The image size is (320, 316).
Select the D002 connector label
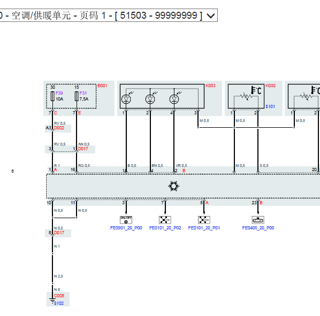pos(59,128)
